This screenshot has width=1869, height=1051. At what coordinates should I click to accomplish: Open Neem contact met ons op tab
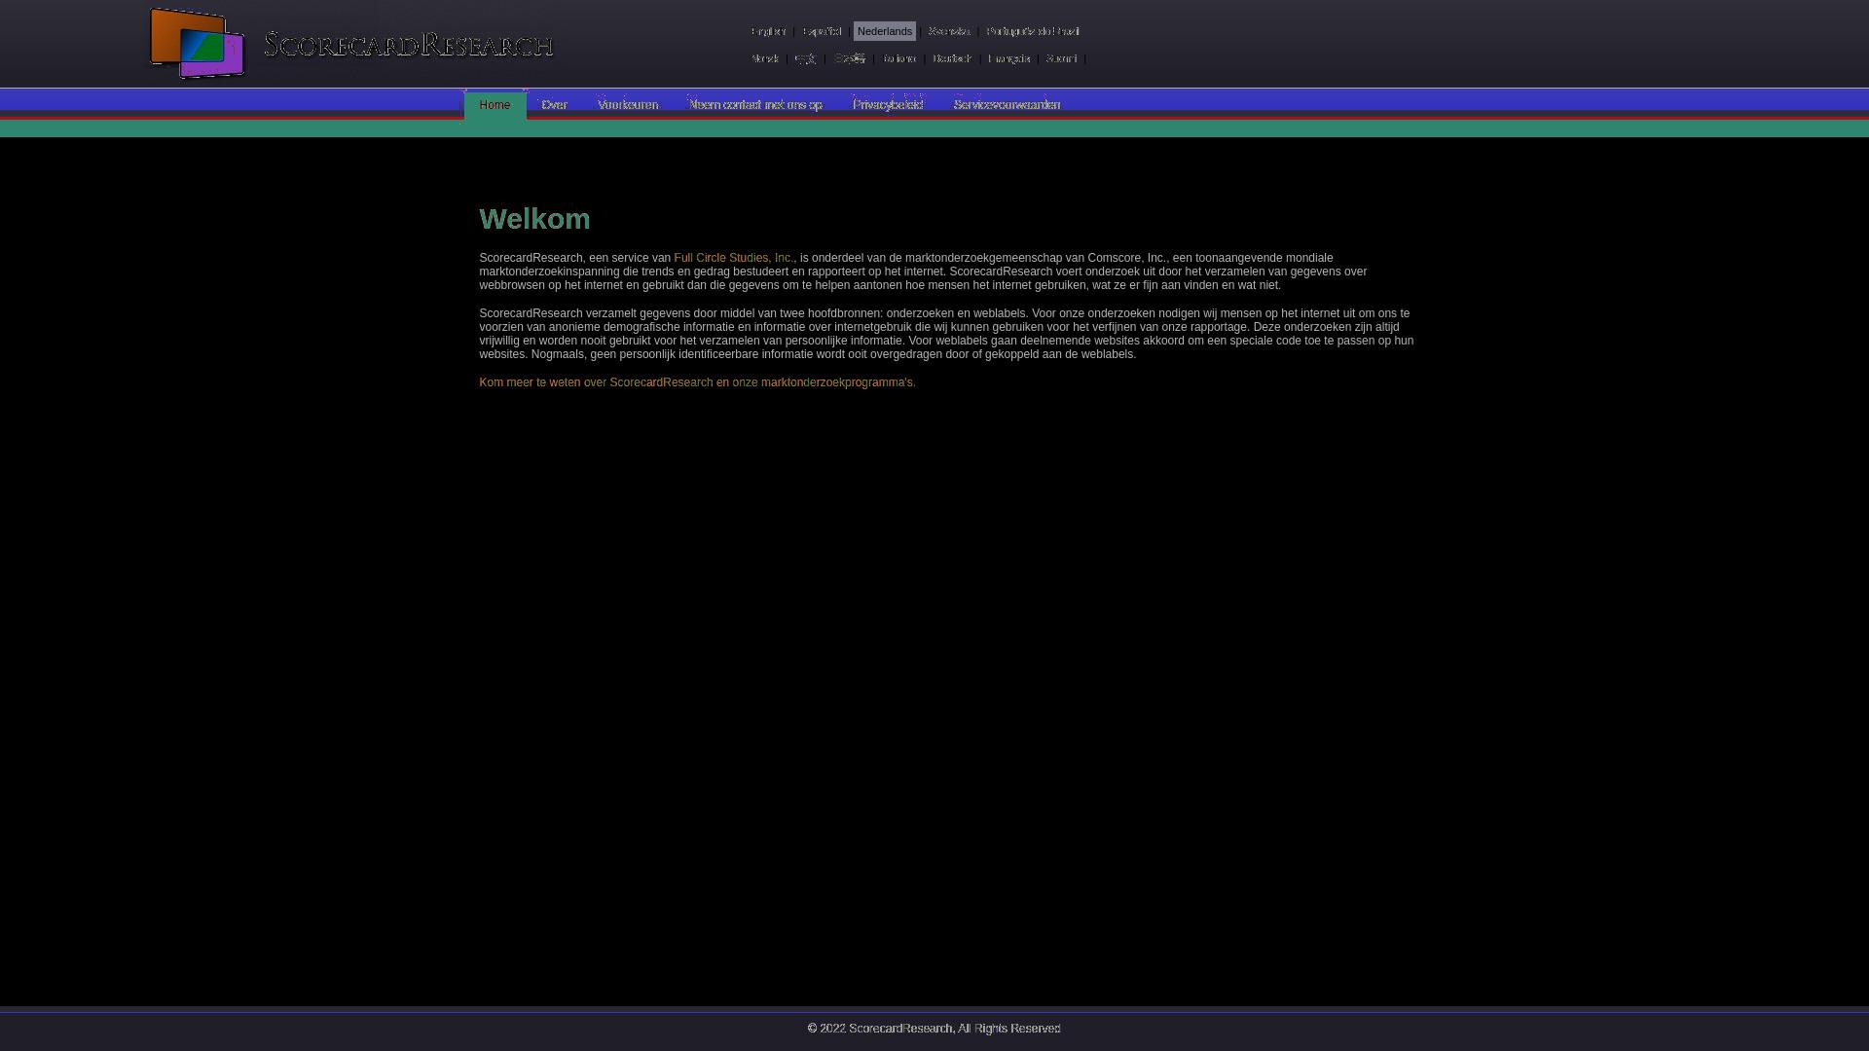coord(755,105)
